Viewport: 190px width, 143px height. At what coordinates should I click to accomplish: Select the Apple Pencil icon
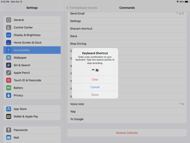tap(9, 73)
